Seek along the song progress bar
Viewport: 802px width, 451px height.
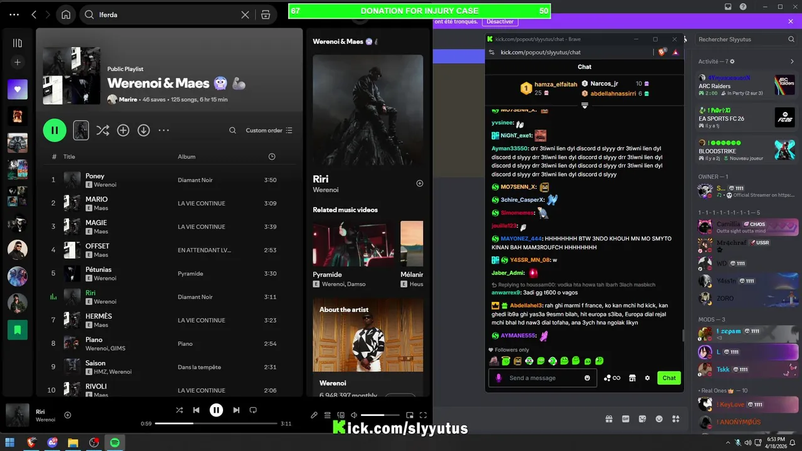coord(216,424)
